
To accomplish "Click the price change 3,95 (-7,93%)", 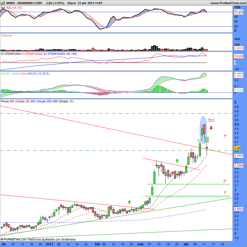I will pyautogui.click(x=55, y=3).
